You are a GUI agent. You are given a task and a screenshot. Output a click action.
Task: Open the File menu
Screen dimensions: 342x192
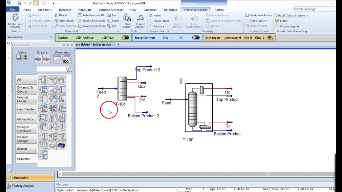coord(12,10)
